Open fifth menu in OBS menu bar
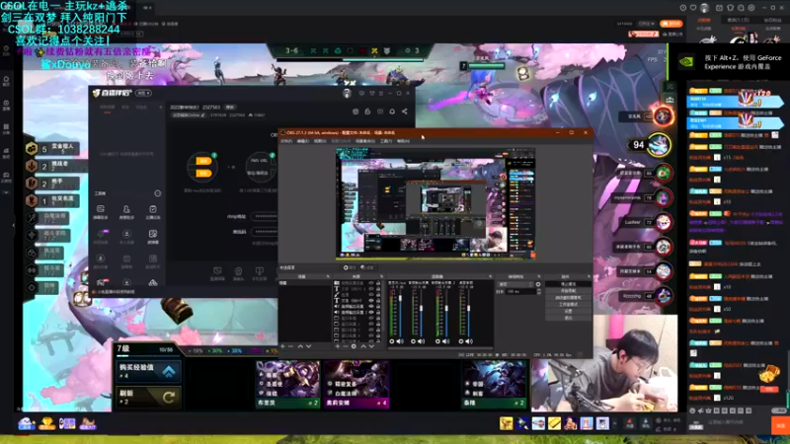The width and height of the screenshot is (790, 444). [x=365, y=141]
